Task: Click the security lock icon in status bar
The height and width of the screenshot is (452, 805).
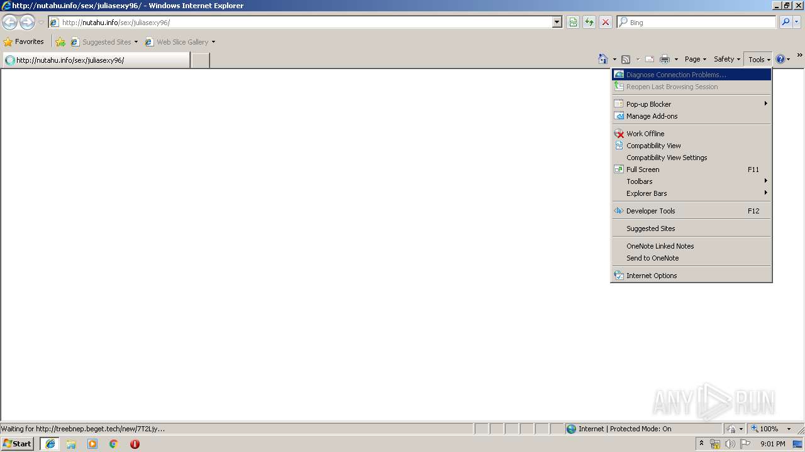Action: click(731, 429)
